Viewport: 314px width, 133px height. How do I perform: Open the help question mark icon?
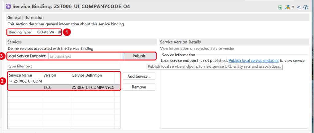click(306, 7)
